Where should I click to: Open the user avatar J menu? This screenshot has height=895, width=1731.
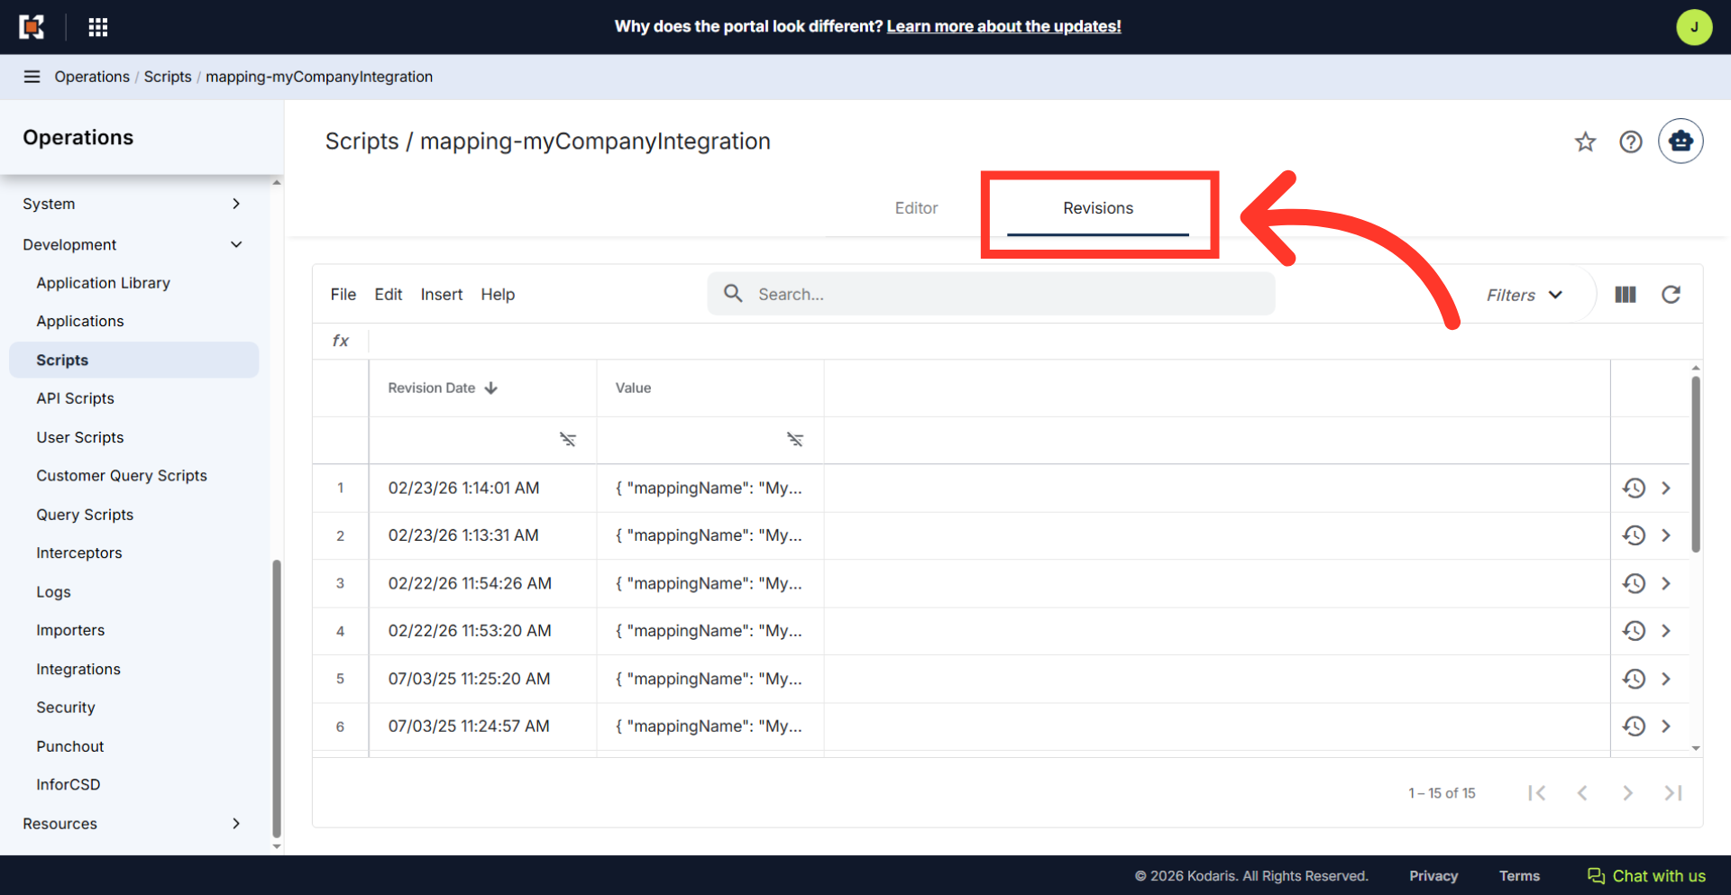click(1694, 27)
